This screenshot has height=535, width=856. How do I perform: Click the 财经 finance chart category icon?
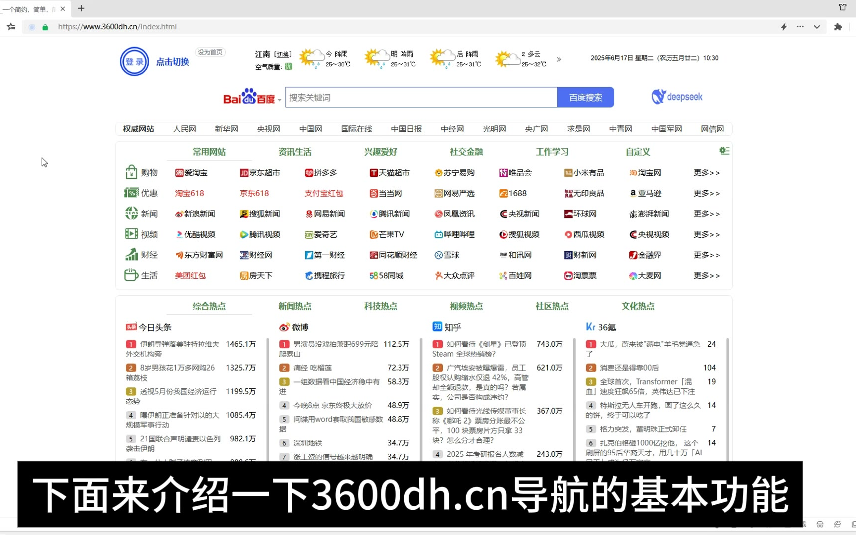point(131,254)
